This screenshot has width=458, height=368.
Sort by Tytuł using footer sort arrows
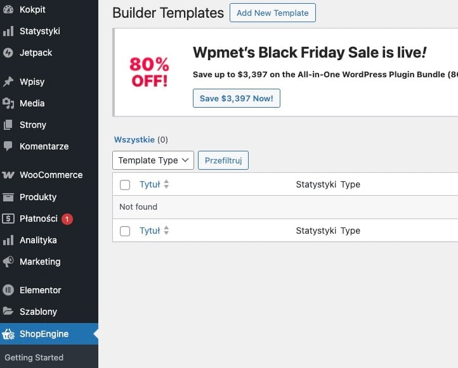point(166,231)
